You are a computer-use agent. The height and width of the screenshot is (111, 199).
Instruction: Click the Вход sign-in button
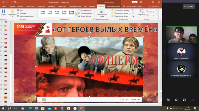(134, 2)
